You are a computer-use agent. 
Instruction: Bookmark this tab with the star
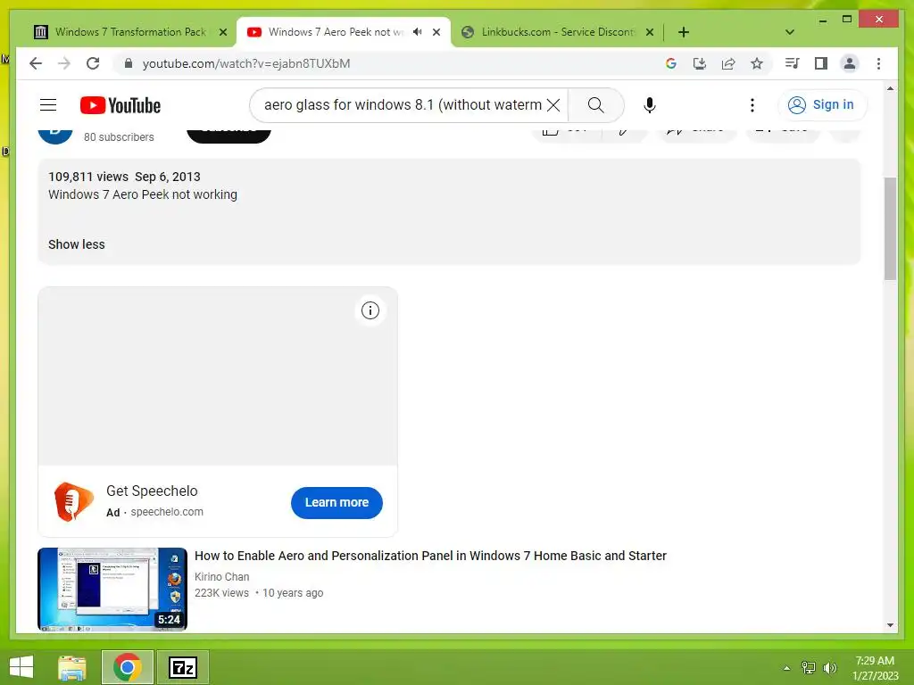point(757,63)
